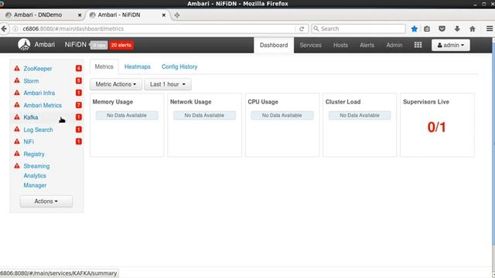Click the Supervisors Live 0/1 widget
The image size is (495, 278).
[437, 125]
